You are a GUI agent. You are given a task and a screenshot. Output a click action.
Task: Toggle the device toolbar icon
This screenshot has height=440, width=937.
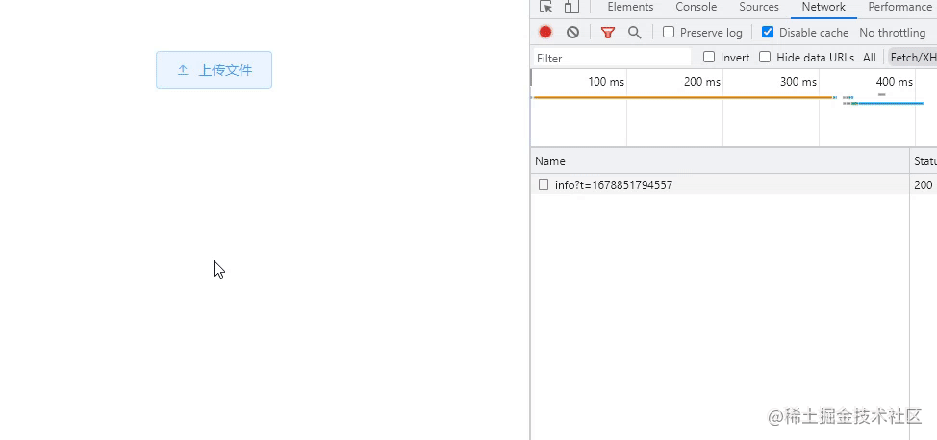[571, 7]
